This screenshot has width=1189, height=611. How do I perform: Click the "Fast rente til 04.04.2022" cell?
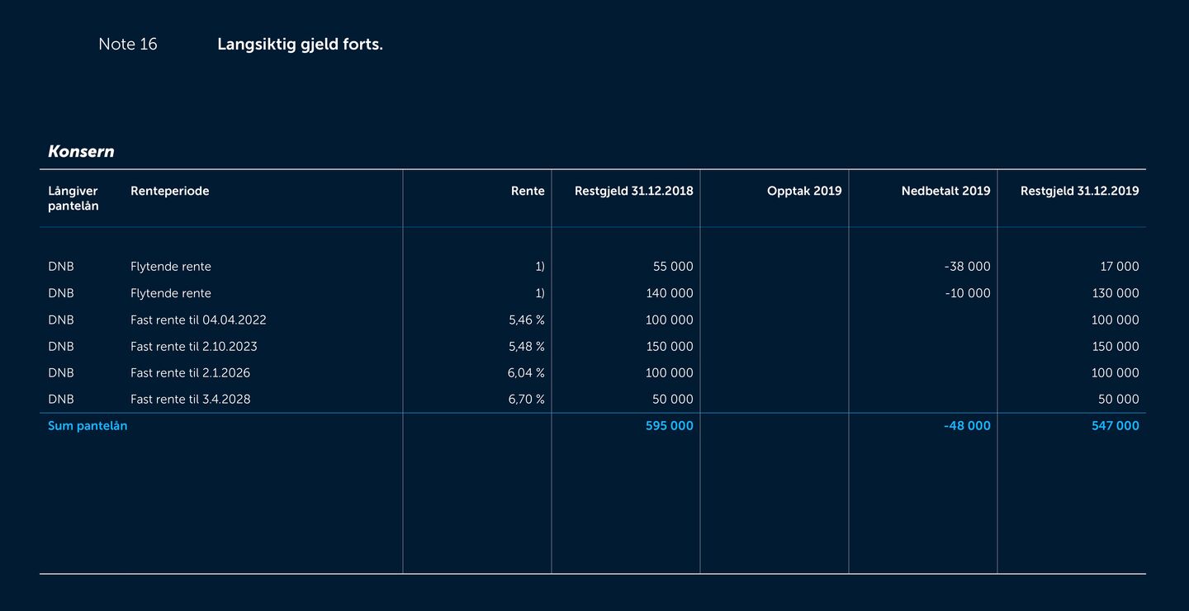[198, 320]
